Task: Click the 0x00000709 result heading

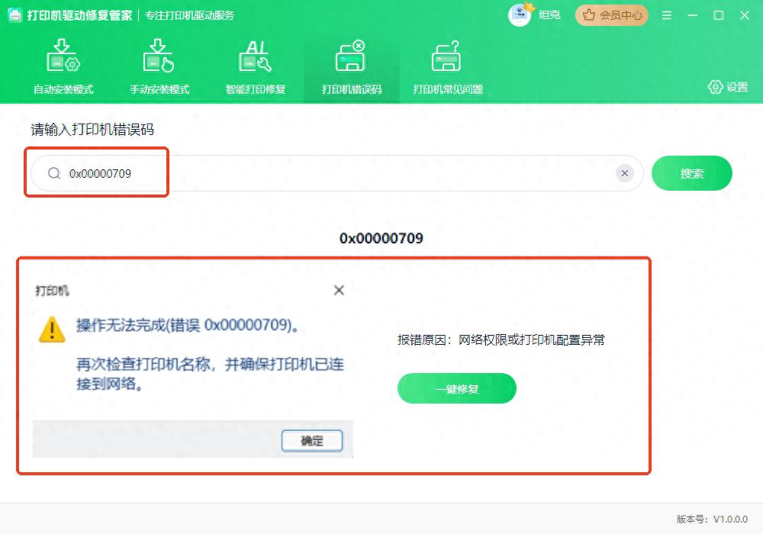Action: click(x=381, y=238)
